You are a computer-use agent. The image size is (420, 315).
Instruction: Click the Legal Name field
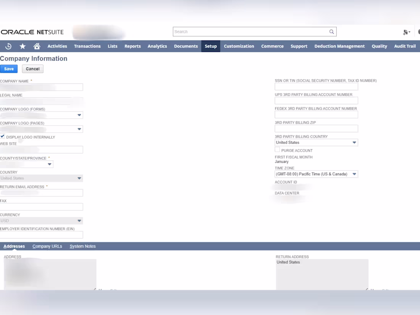pos(41,101)
